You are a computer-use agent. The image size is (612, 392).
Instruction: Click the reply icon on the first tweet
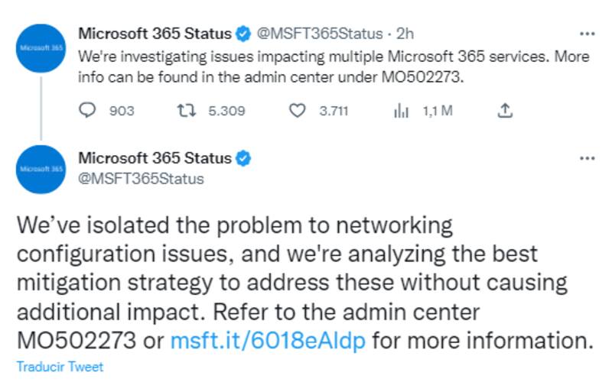pyautogui.click(x=90, y=111)
